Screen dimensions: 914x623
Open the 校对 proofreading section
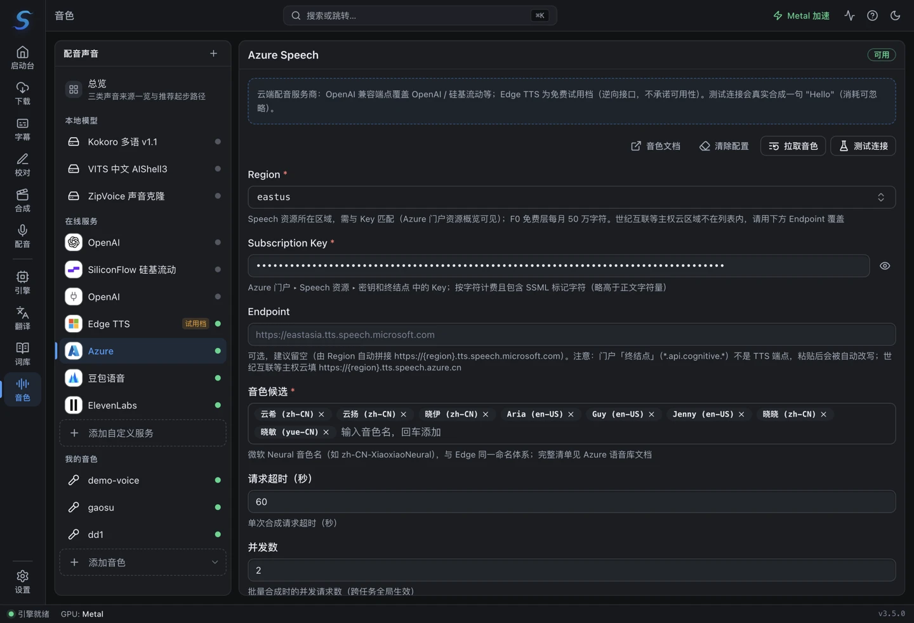[x=22, y=164]
